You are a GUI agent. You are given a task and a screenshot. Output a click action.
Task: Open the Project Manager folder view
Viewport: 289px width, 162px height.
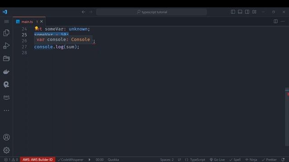pos(6,58)
